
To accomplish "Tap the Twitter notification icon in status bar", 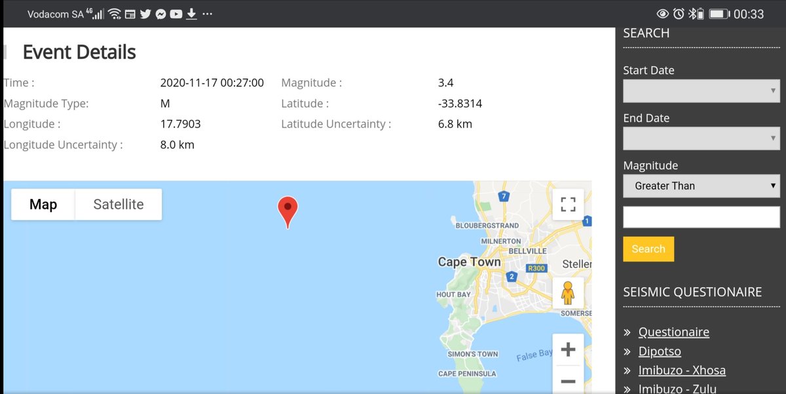I will (145, 14).
